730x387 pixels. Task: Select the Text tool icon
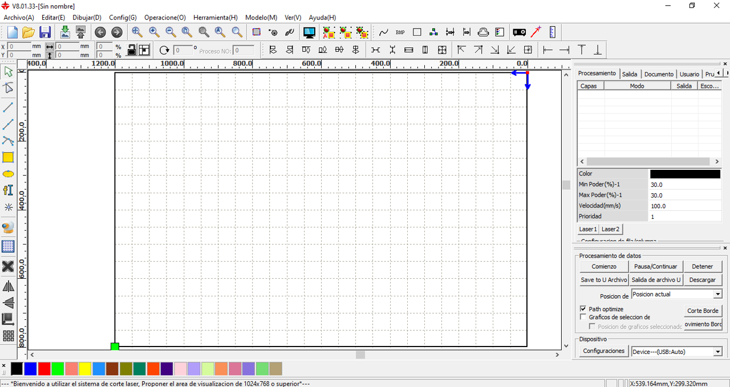(8, 190)
